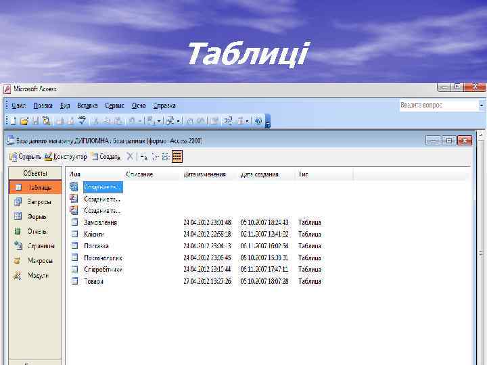This screenshot has height=365, width=487.
Task: Click the New Object icon
Action: pyautogui.click(x=240, y=121)
